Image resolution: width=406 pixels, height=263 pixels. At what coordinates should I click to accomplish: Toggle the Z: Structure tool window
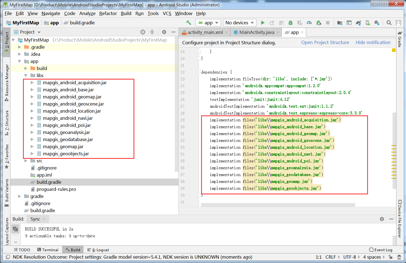[7, 123]
